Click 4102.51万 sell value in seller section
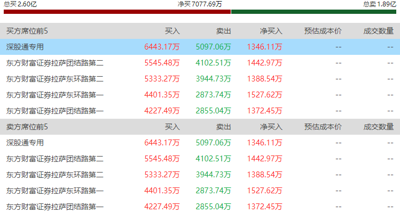 213,159
